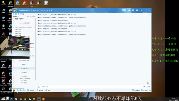Click the 录音 record button

48,90
